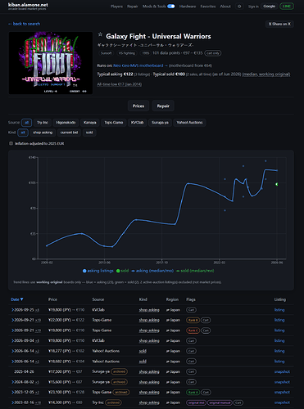Click the LINE sign-in icon
Screen dimensions: 304x409
287,7
